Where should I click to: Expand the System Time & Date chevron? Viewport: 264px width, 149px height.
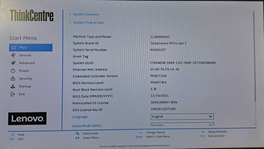coord(70,22)
